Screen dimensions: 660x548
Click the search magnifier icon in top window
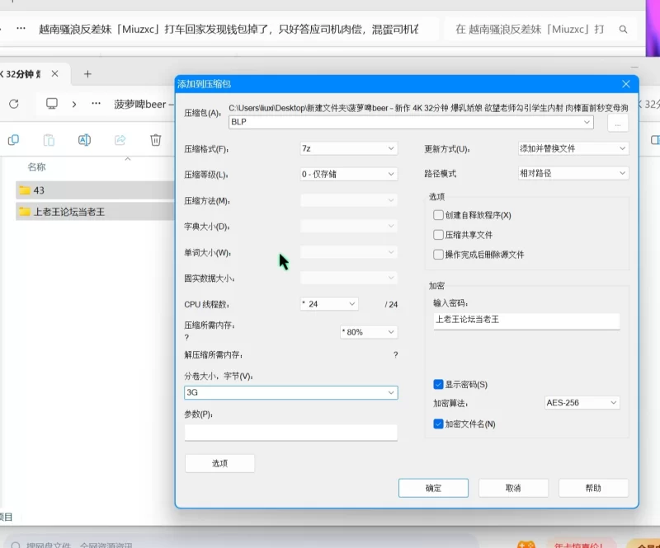click(x=623, y=30)
